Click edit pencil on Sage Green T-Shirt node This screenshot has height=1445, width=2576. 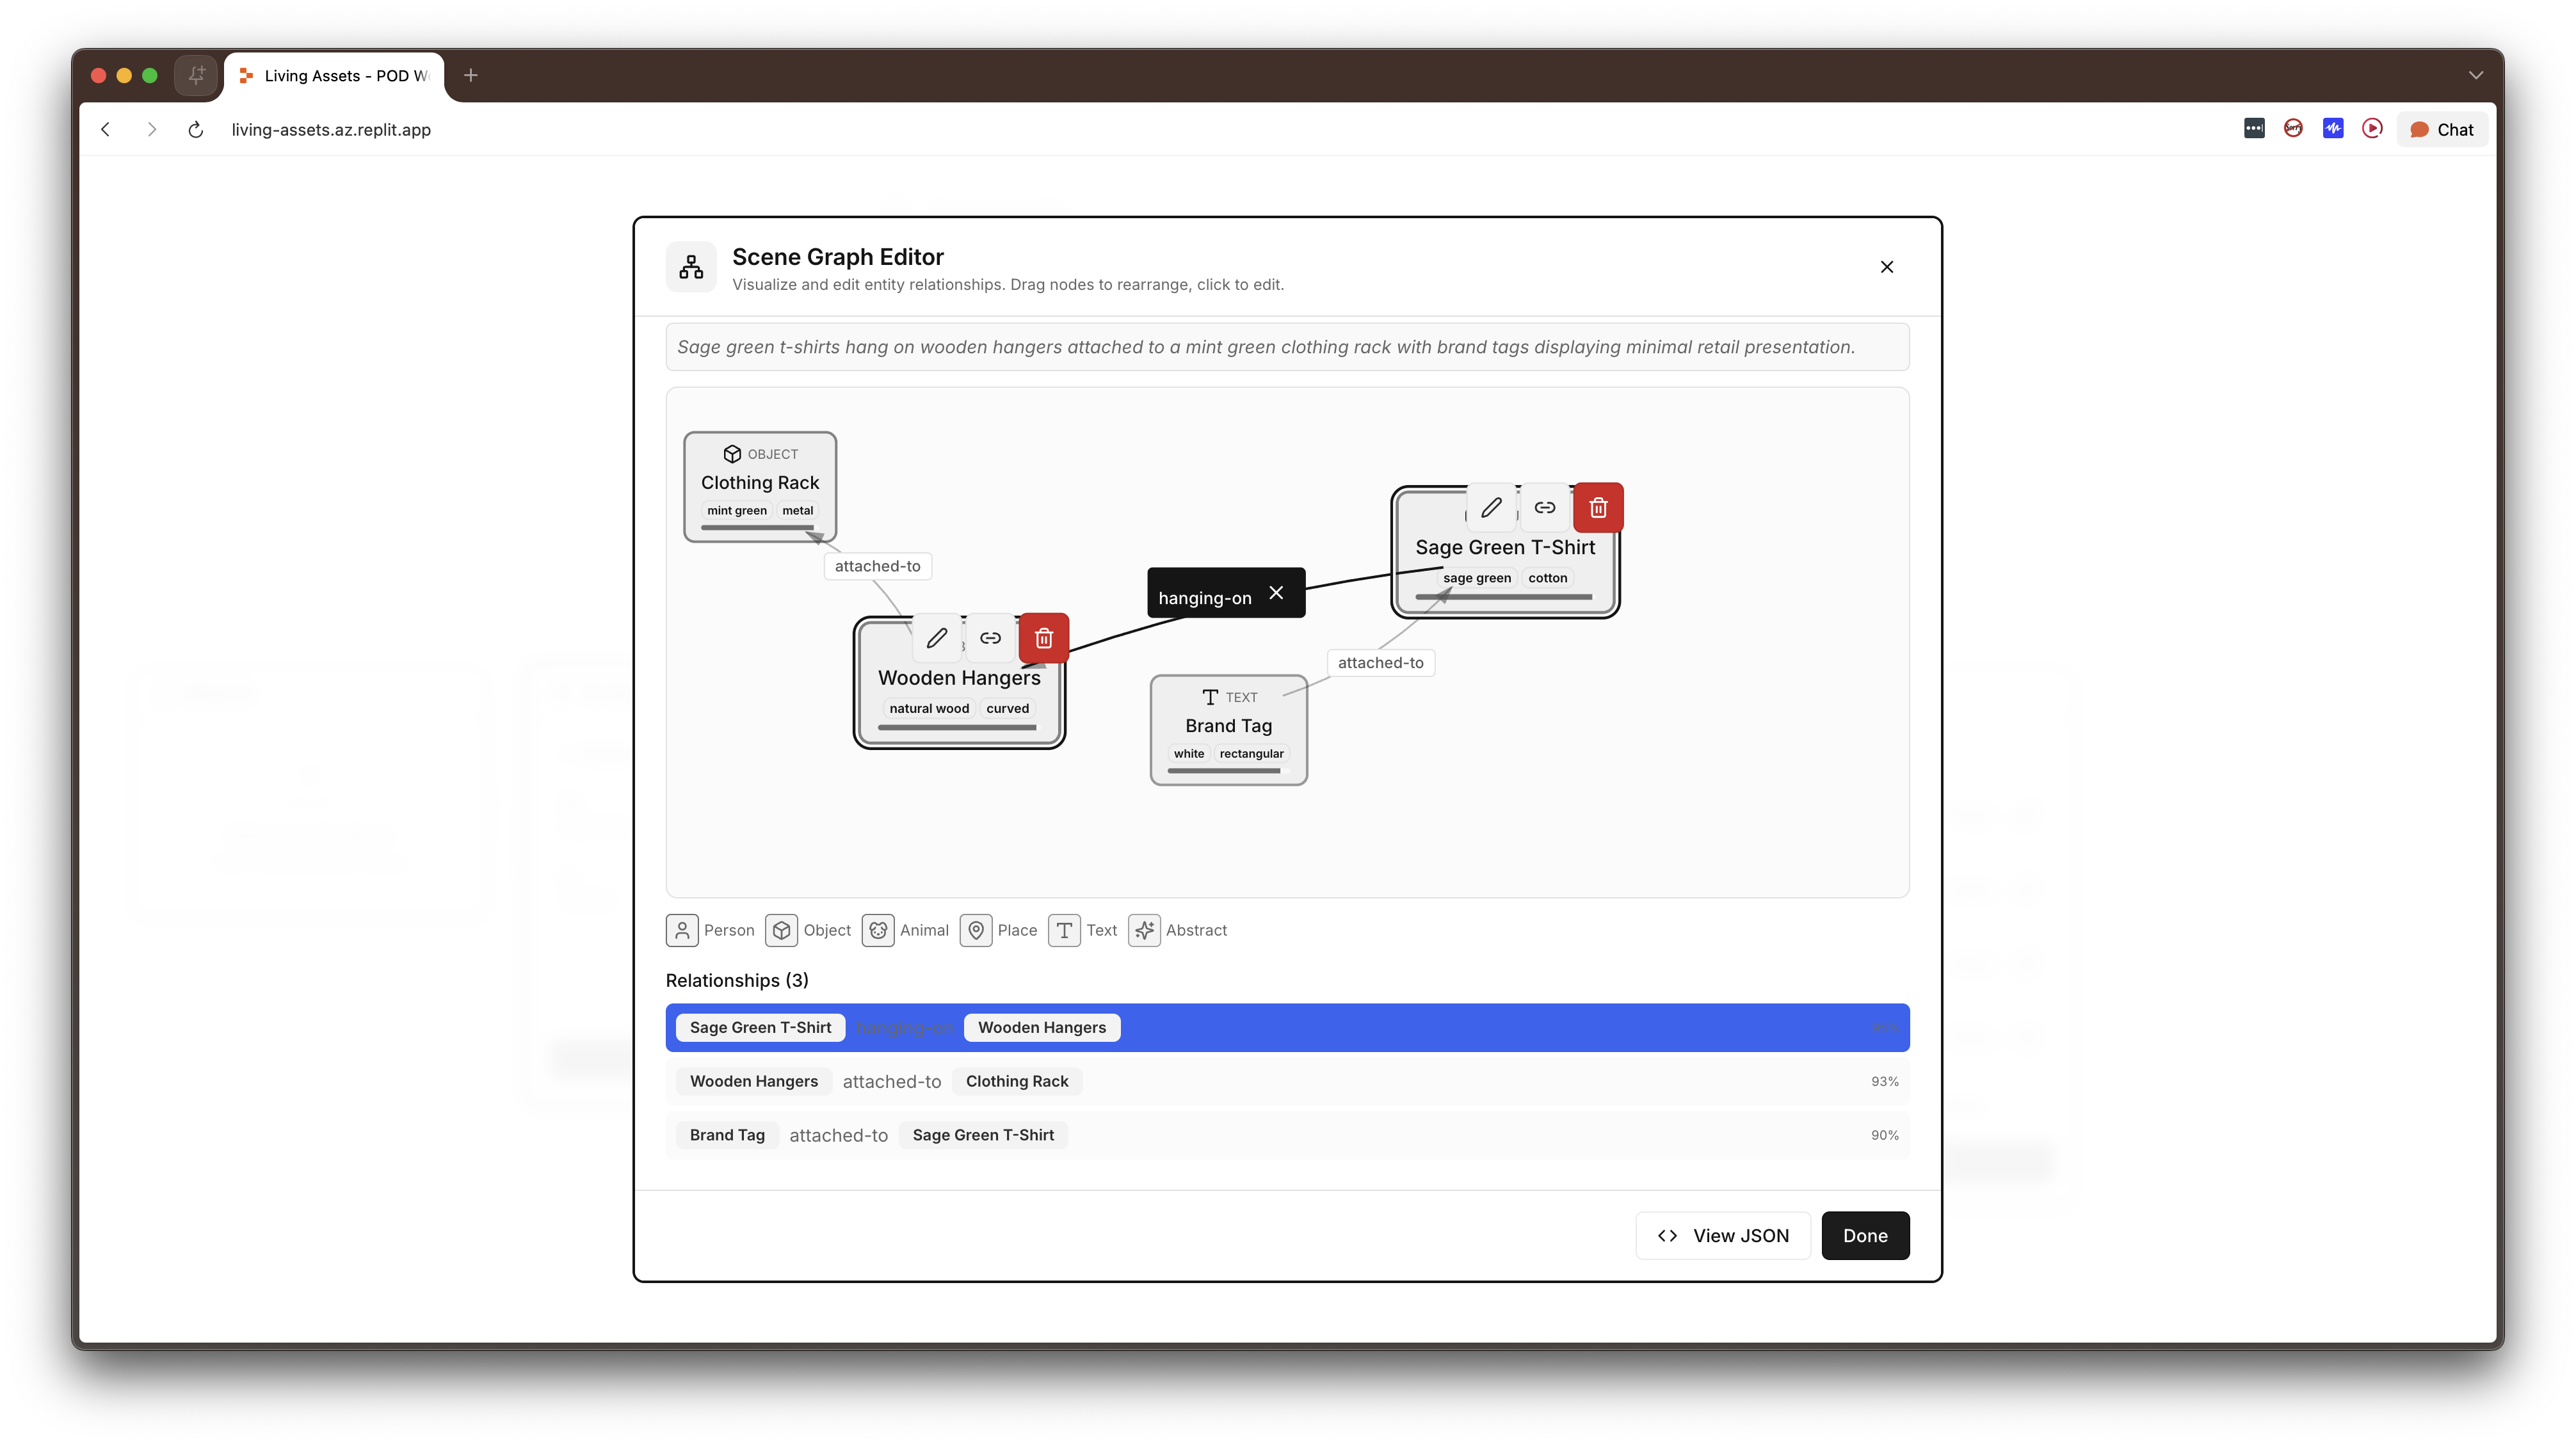click(1491, 508)
